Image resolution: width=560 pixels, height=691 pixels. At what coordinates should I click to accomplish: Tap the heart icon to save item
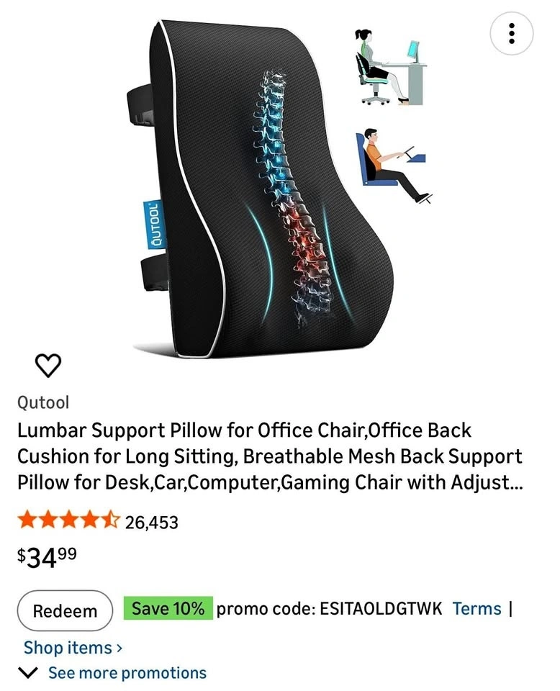[x=48, y=366]
